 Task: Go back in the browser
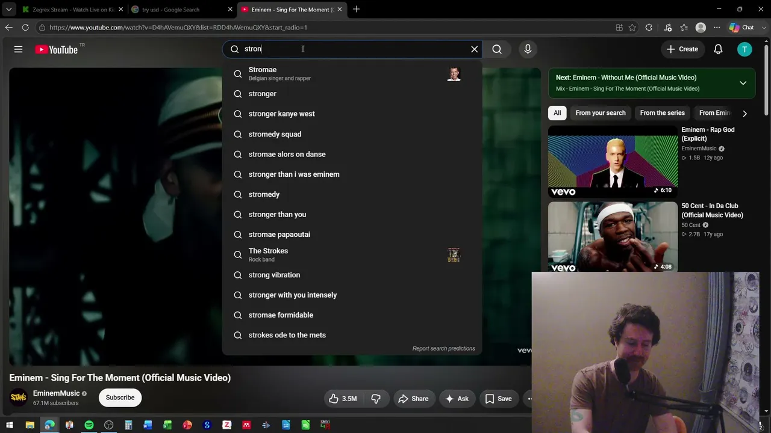[8, 28]
